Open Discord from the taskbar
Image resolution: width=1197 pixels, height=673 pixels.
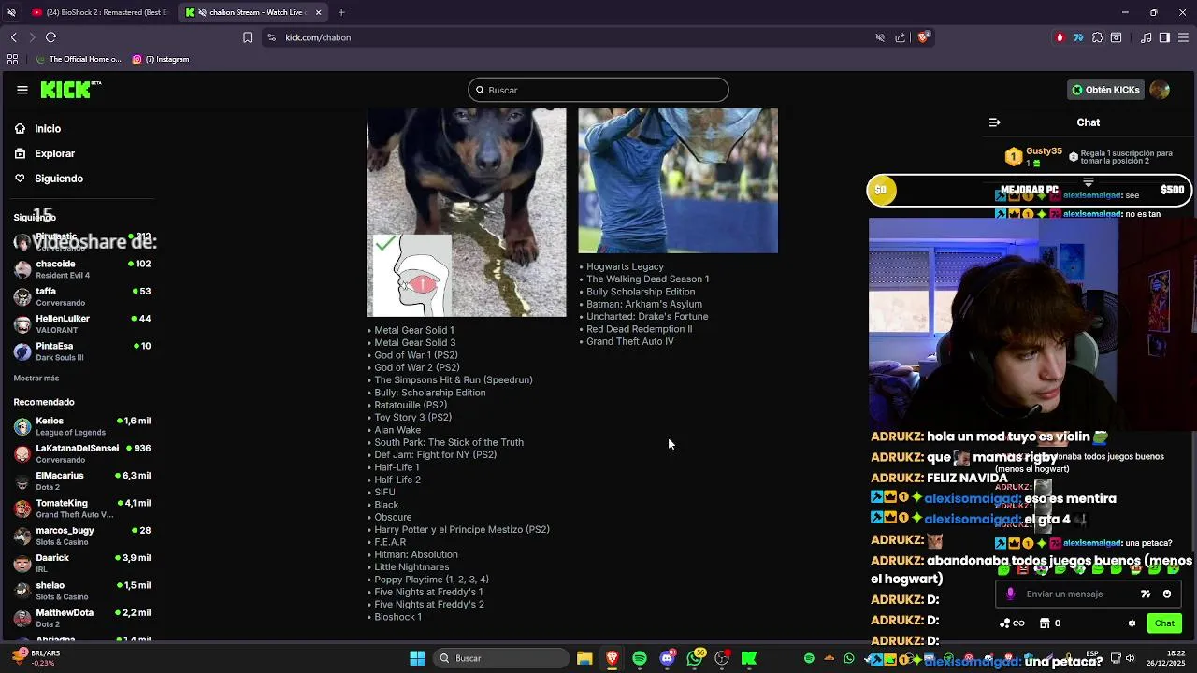point(667,658)
